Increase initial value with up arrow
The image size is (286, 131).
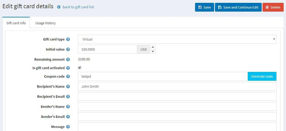tap(153, 47)
